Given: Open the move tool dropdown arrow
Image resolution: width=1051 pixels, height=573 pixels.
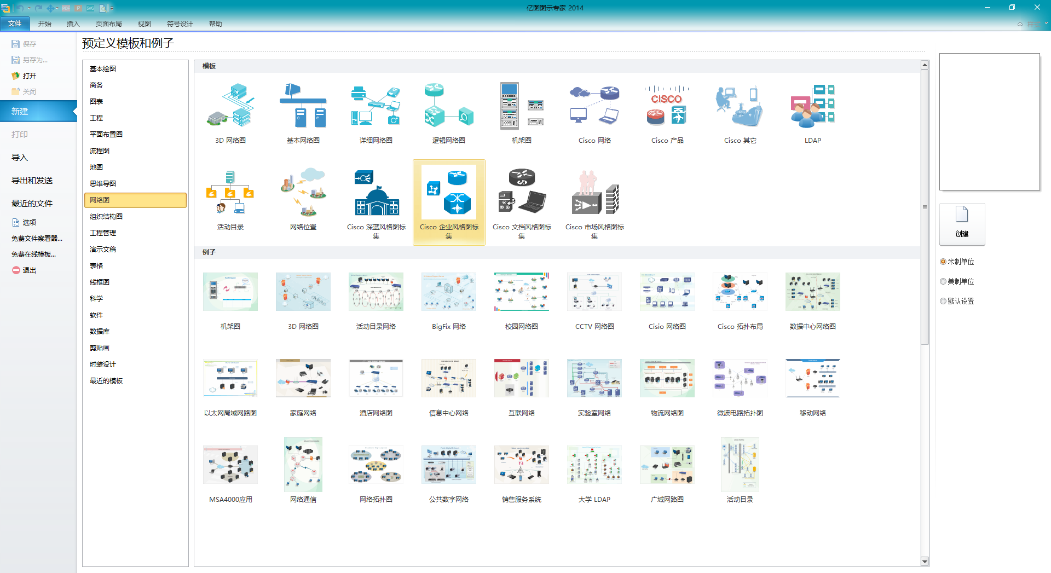Looking at the screenshot, I should coord(57,8).
